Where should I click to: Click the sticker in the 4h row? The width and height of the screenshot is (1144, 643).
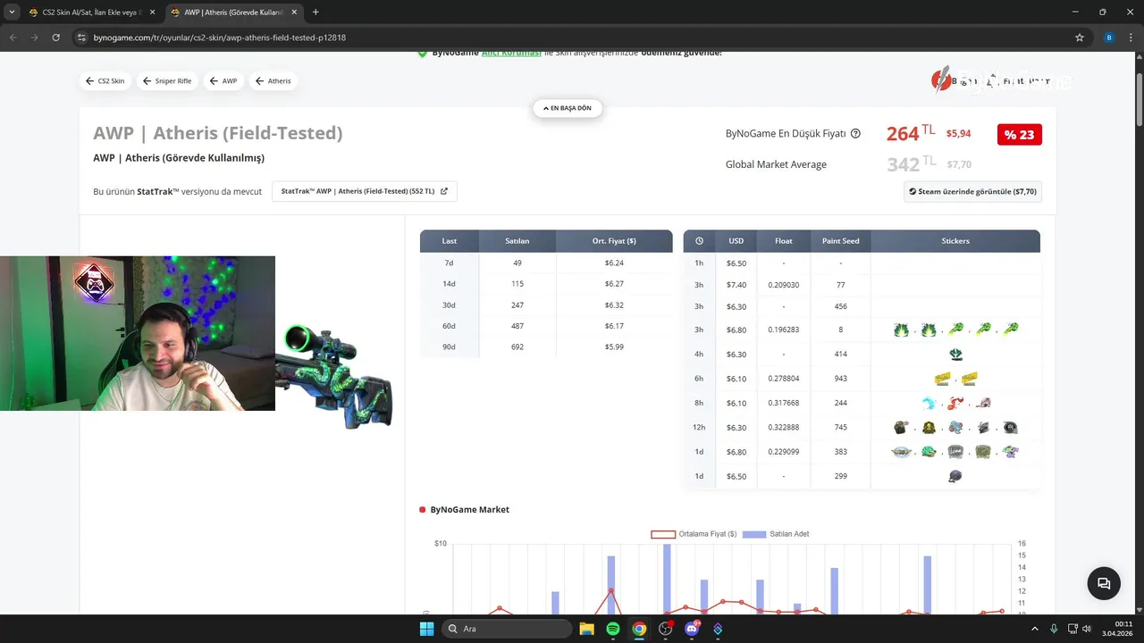955,354
